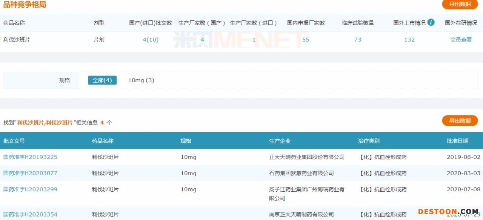Open approval number 国药准字H20203077
The image size is (483, 220).
(x=30, y=173)
